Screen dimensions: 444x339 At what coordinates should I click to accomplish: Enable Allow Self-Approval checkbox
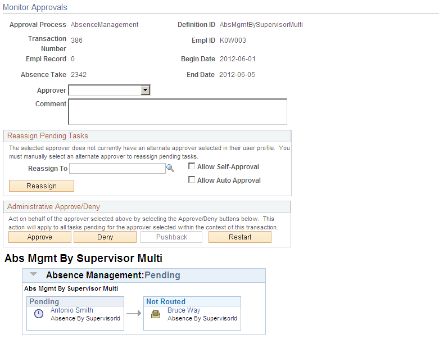point(192,166)
